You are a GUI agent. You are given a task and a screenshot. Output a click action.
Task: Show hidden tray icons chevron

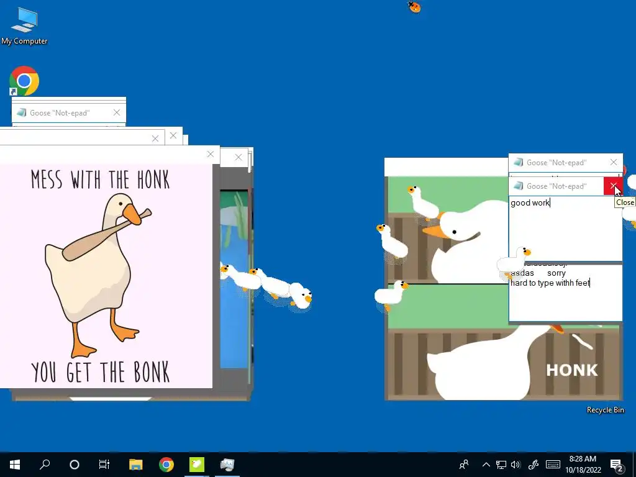coord(486,465)
